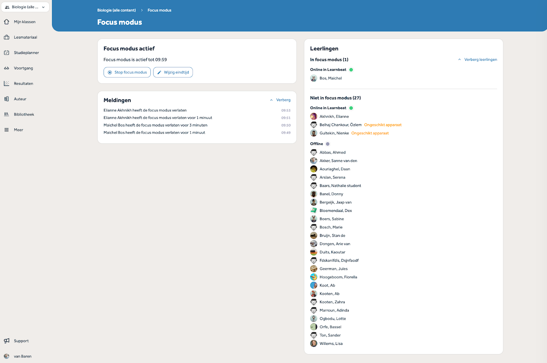The width and height of the screenshot is (547, 363).
Task: Open the Studieplanner menu item
Action: tap(26, 53)
